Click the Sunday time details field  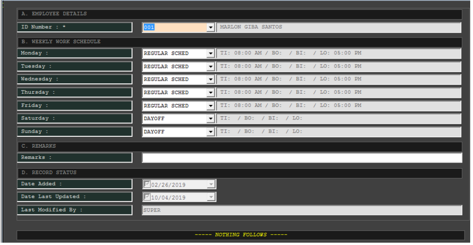point(339,132)
